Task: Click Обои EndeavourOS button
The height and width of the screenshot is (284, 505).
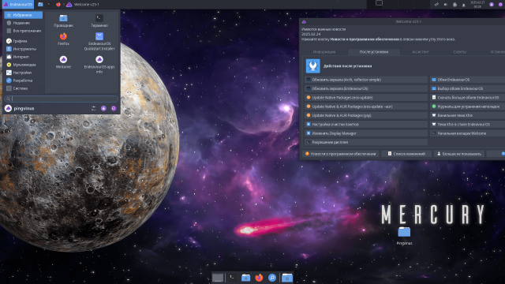Action: tap(467, 80)
